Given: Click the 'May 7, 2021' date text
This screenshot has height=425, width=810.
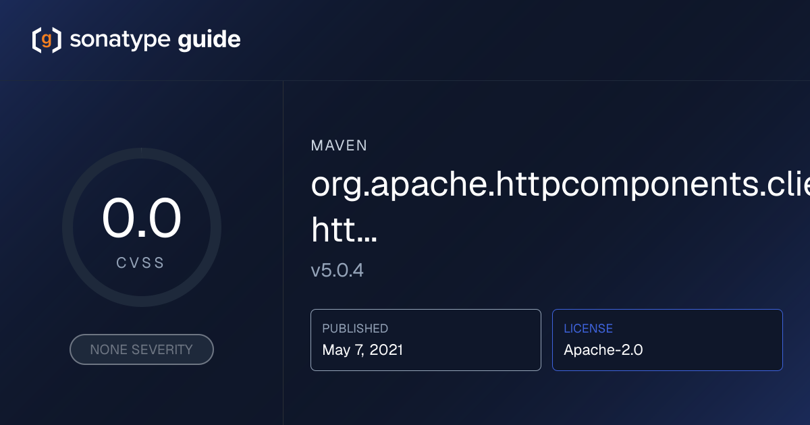Looking at the screenshot, I should coord(362,350).
